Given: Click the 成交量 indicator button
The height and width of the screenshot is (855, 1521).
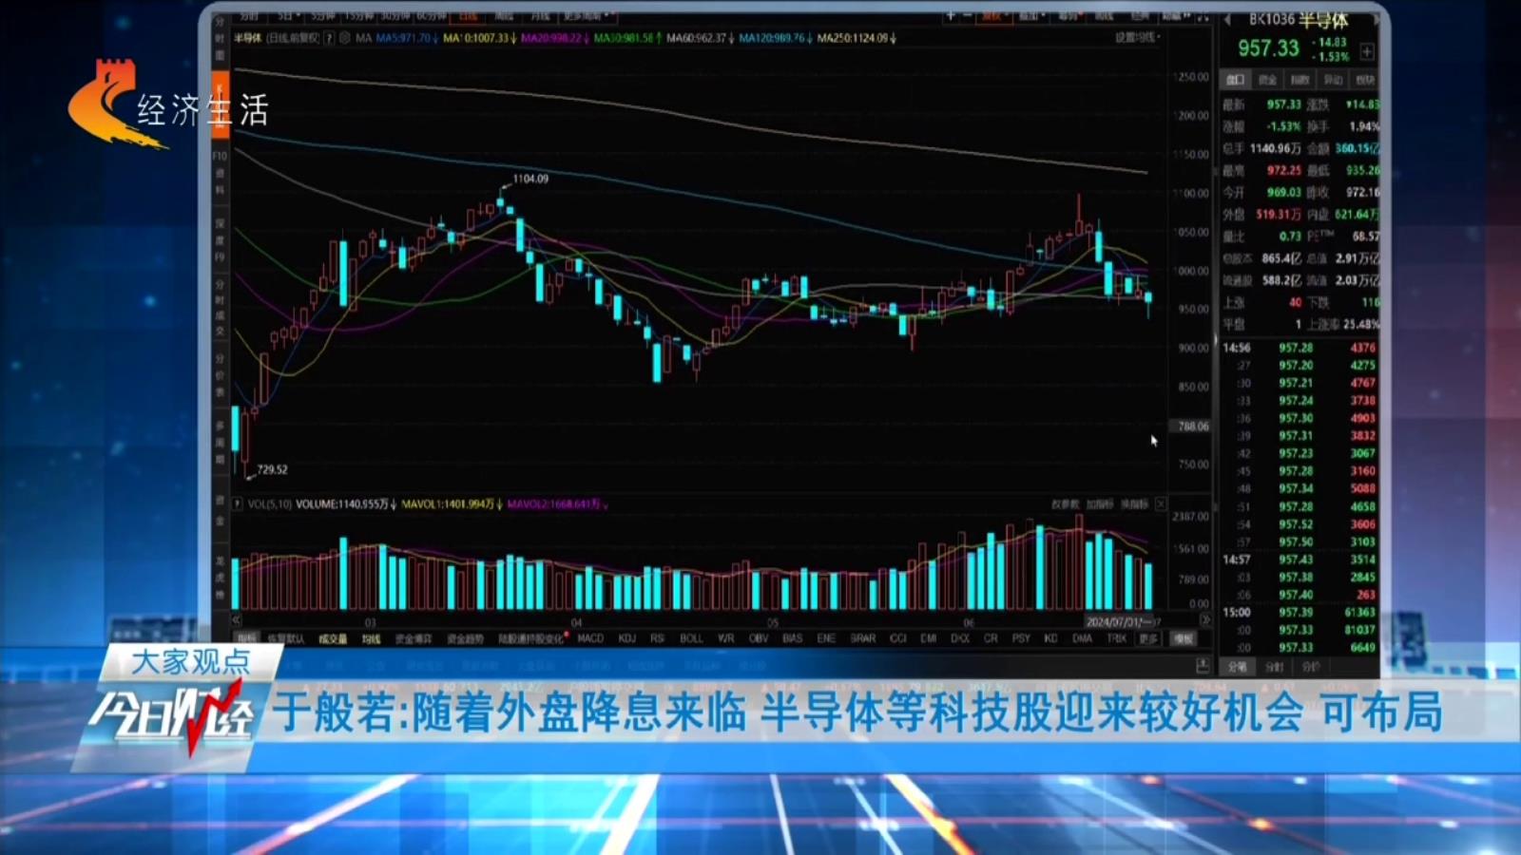Looking at the screenshot, I should (x=332, y=639).
